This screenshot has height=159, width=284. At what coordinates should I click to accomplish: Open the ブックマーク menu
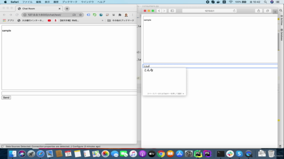click(70, 2)
